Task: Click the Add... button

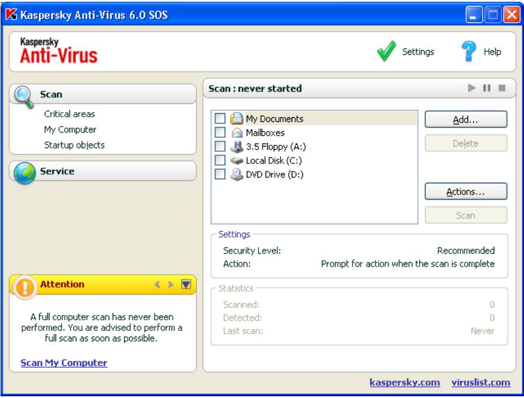Action: coord(466,119)
